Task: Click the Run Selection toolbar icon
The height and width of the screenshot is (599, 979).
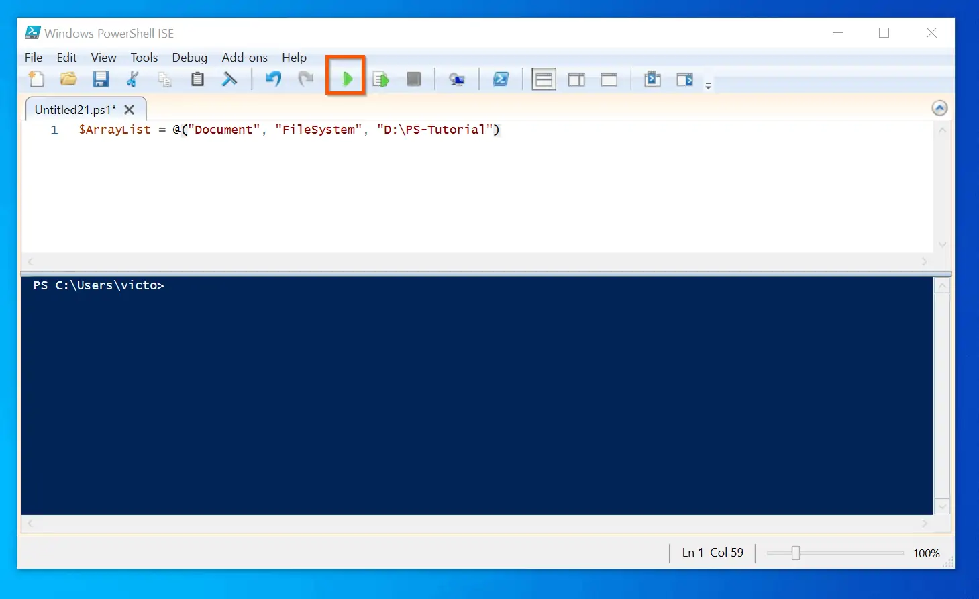Action: coord(380,79)
